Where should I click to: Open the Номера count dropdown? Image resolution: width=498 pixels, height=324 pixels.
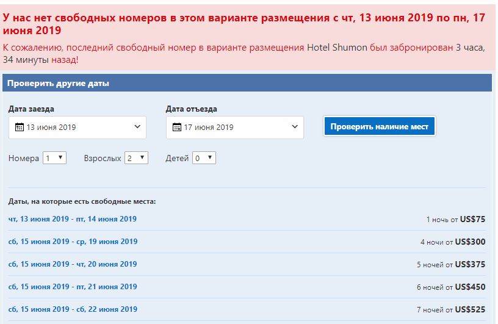[54, 158]
